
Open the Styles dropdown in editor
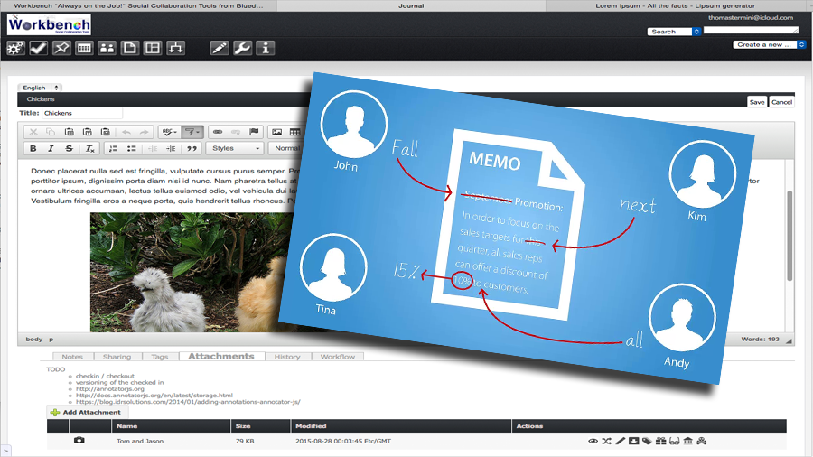point(236,148)
